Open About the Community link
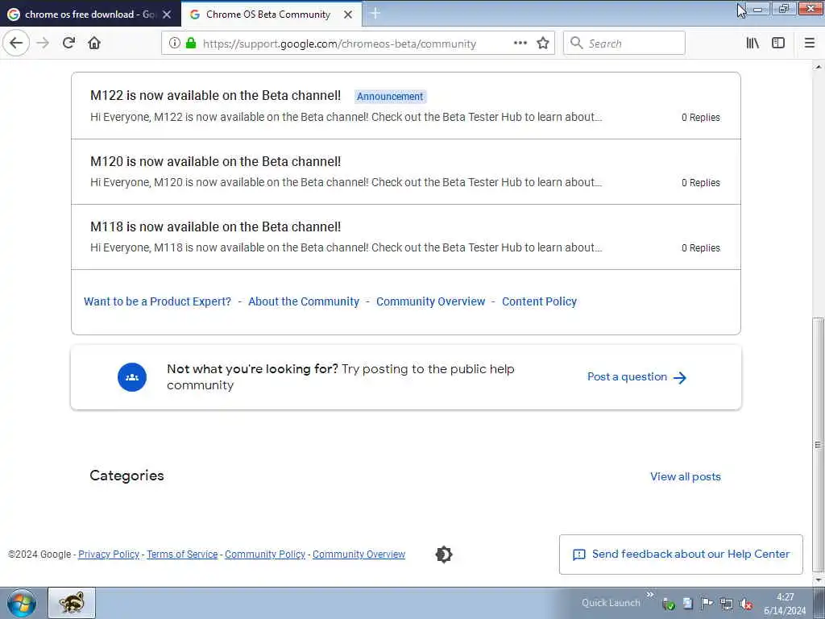 pyautogui.click(x=304, y=301)
